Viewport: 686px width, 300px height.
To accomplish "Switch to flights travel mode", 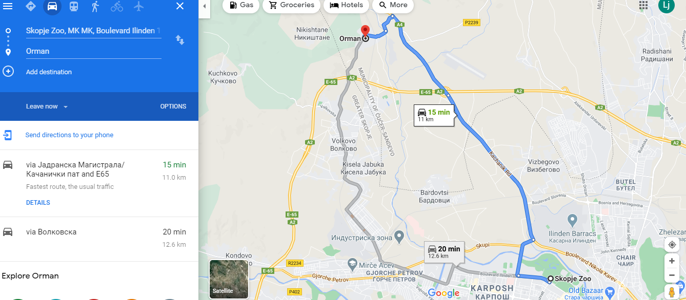I will pos(138,6).
